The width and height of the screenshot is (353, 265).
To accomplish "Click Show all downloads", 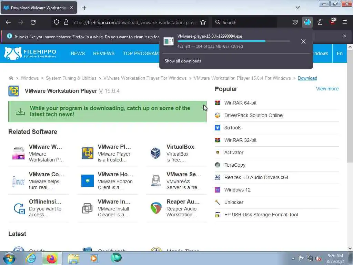I will point(183,61).
